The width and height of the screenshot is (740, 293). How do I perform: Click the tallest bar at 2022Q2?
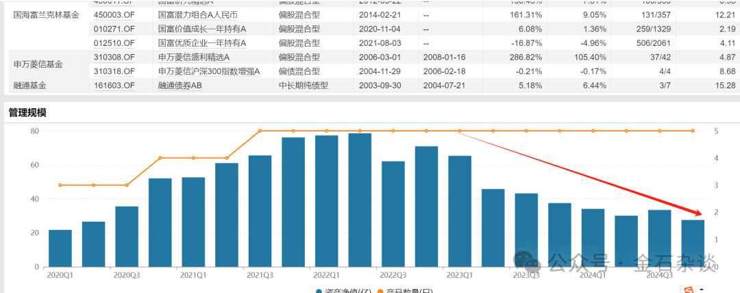(x=360, y=200)
